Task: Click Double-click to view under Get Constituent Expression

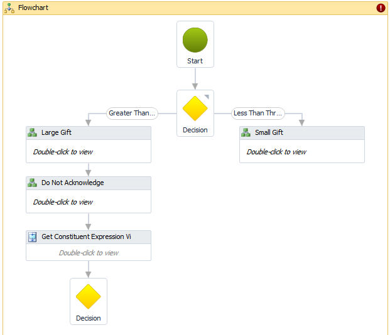Action: pos(89,253)
